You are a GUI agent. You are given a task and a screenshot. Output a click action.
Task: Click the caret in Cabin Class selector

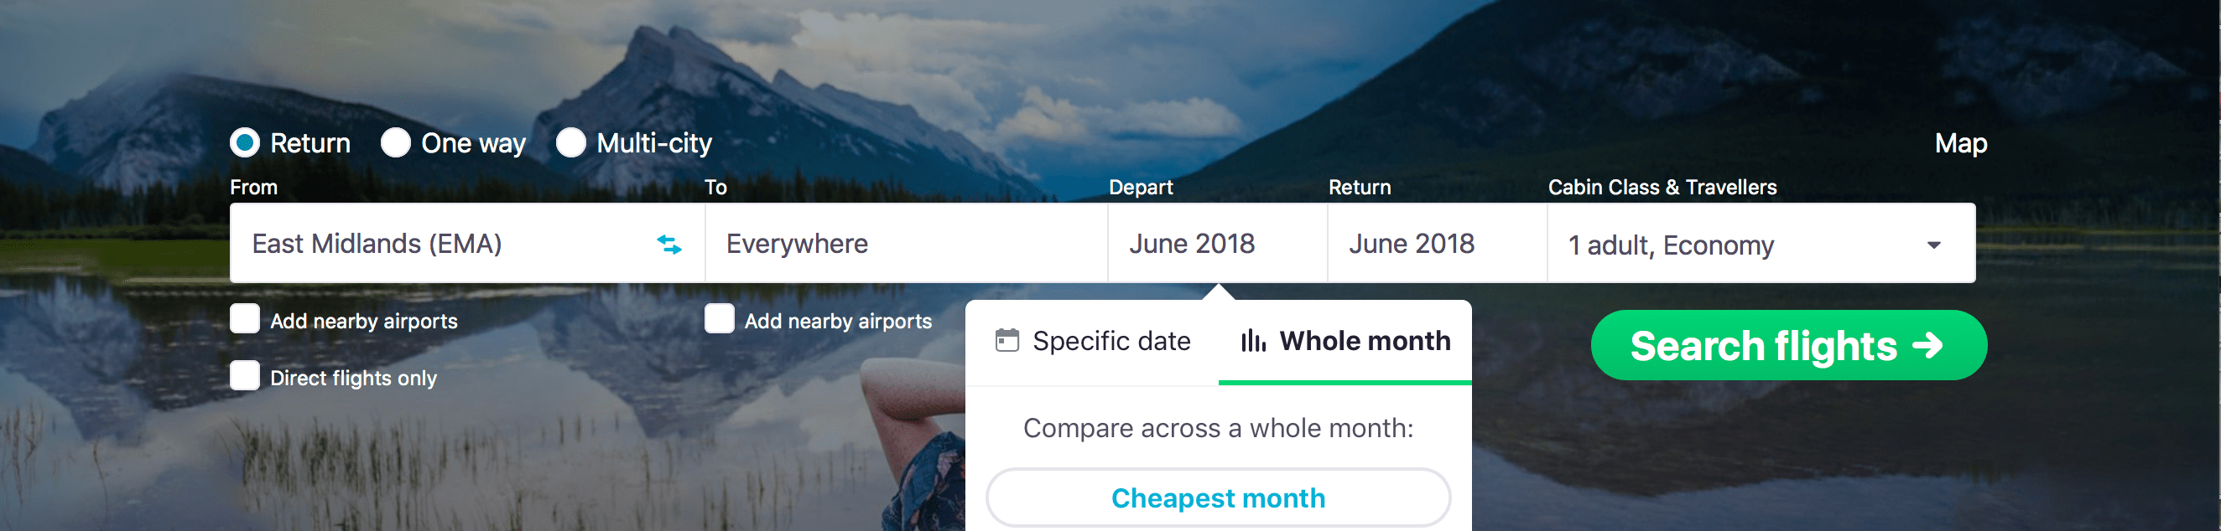1934,245
